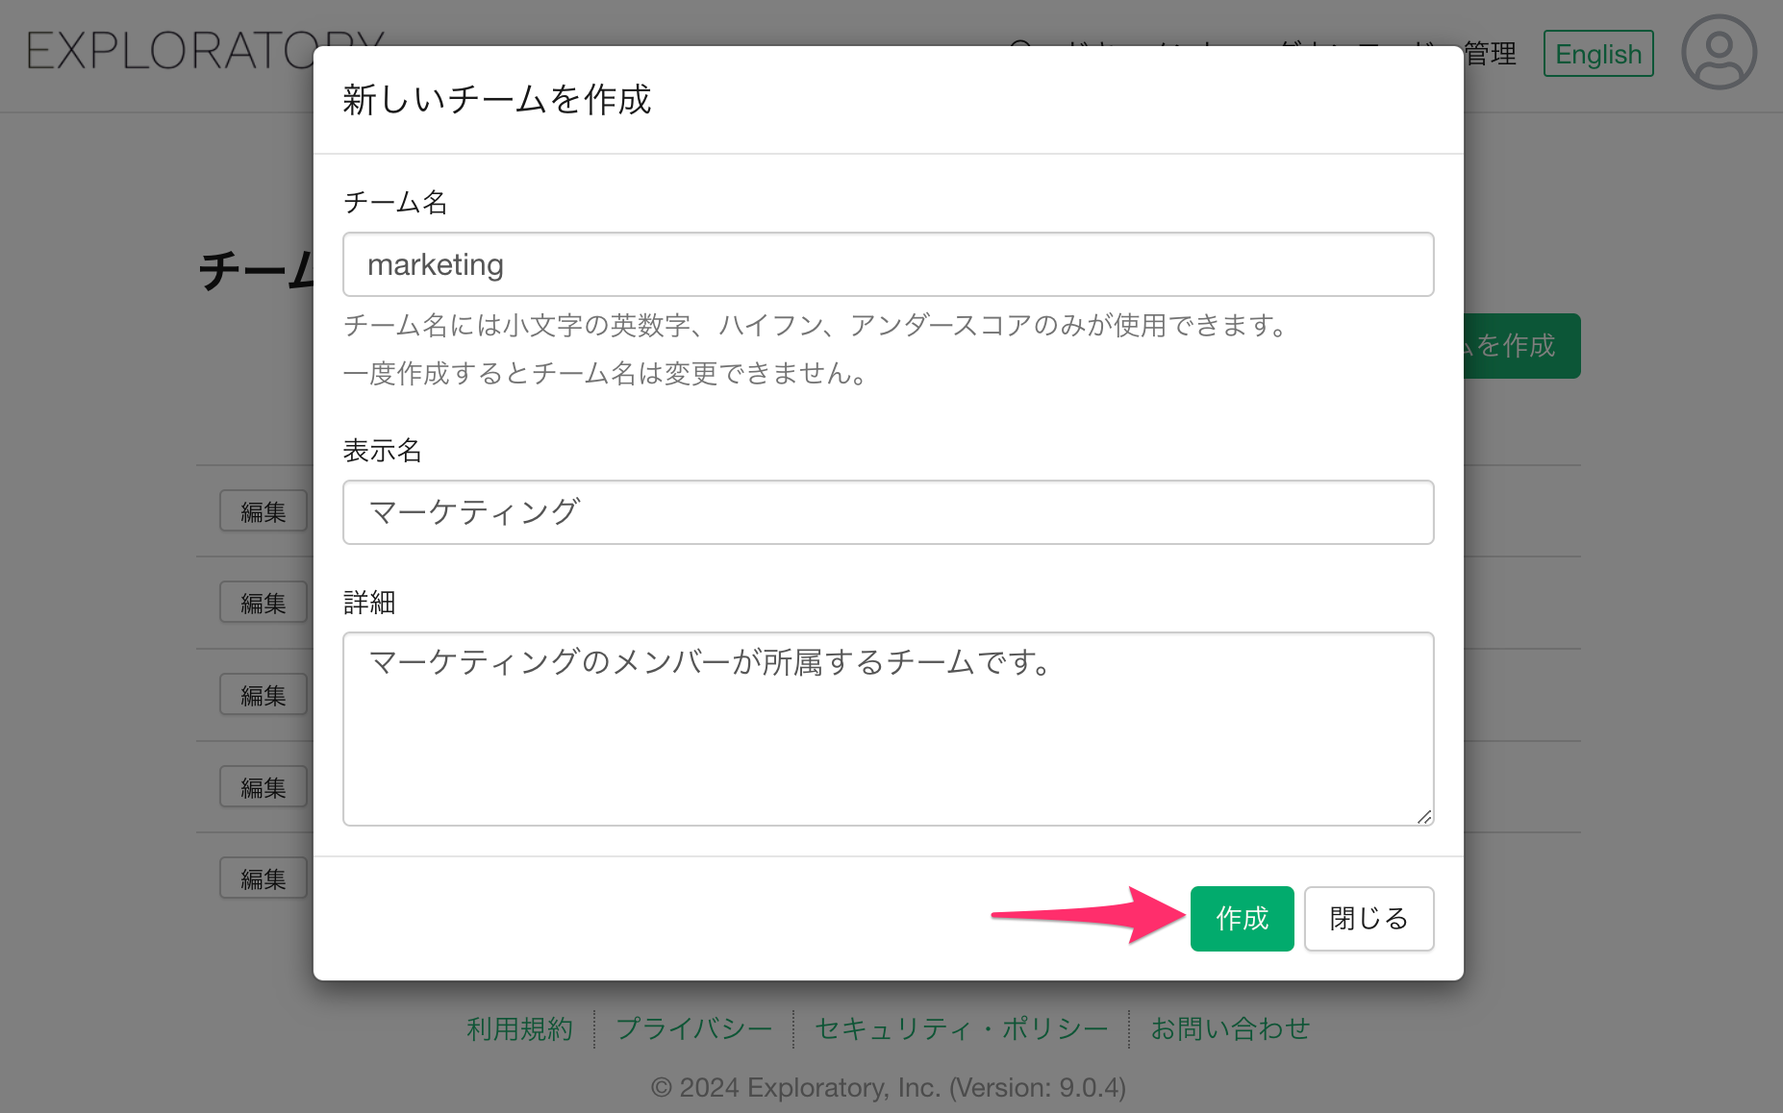
Task: Click the EXPLORATORY logo
Action: pyautogui.click(x=163, y=53)
